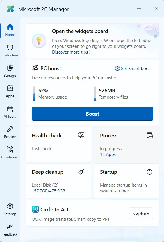164x242 pixels.
Task: Click the Last check label
Action: click(x=42, y=149)
